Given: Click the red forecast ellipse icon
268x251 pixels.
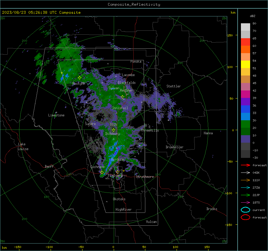Looking at the screenshot, I should (x=245, y=217).
